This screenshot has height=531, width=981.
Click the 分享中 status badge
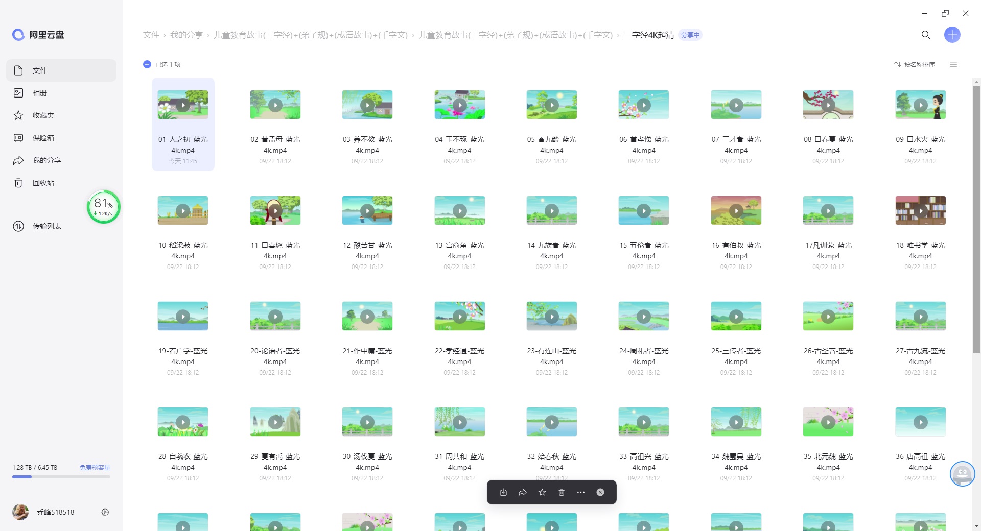690,35
